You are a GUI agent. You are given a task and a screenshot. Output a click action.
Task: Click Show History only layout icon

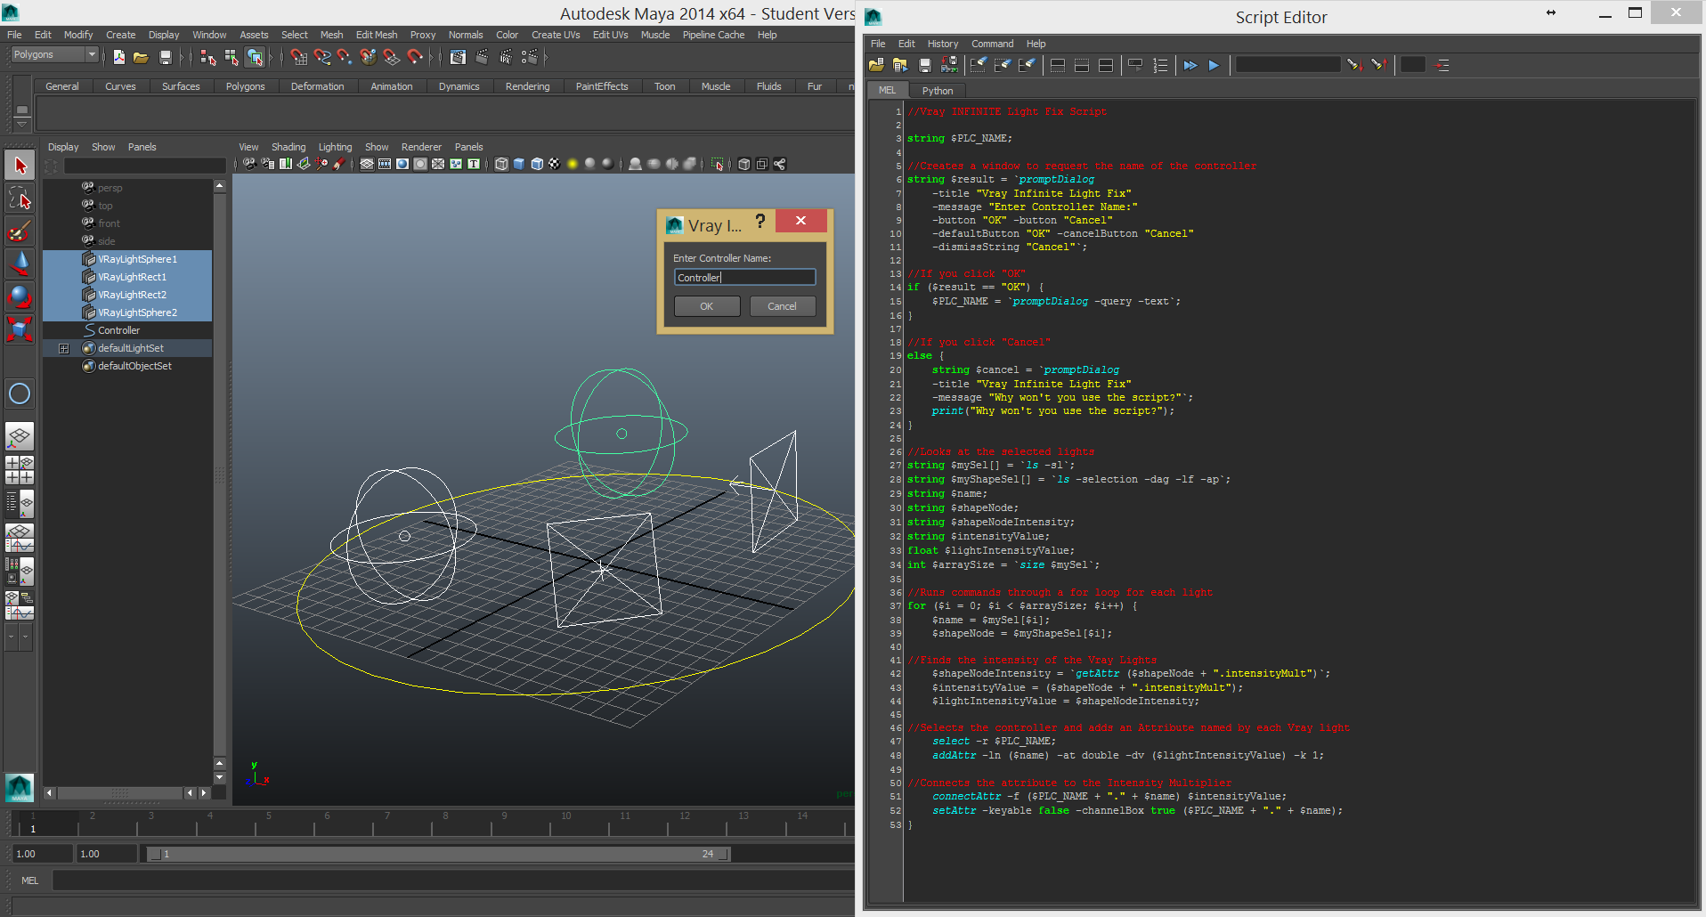[x=1058, y=65]
